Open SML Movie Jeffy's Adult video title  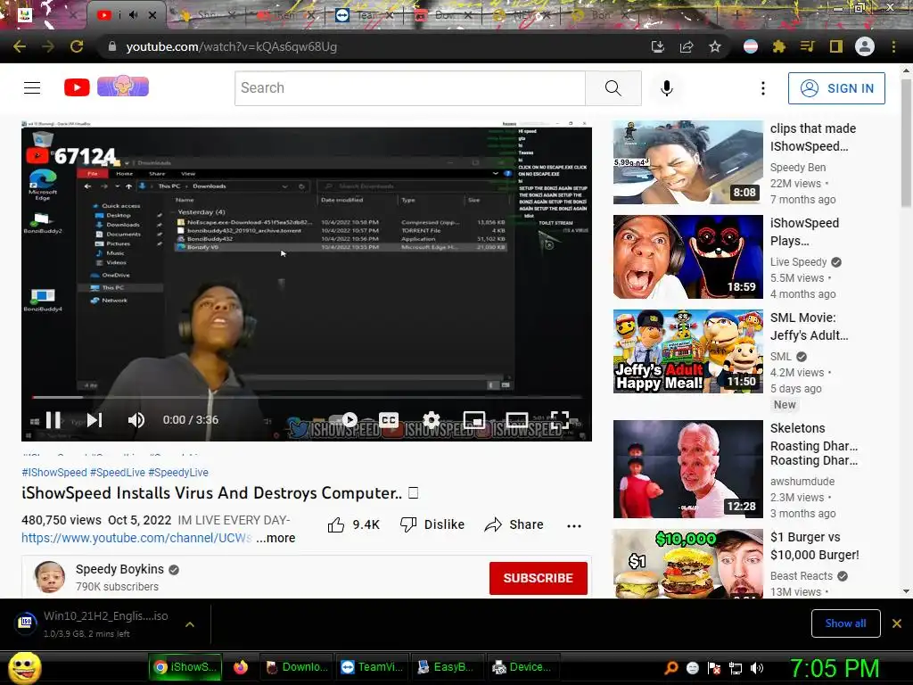coord(809,326)
